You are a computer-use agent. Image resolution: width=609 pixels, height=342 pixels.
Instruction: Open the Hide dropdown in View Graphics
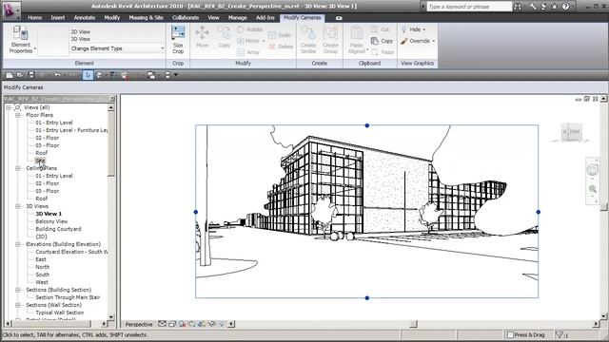pos(414,29)
